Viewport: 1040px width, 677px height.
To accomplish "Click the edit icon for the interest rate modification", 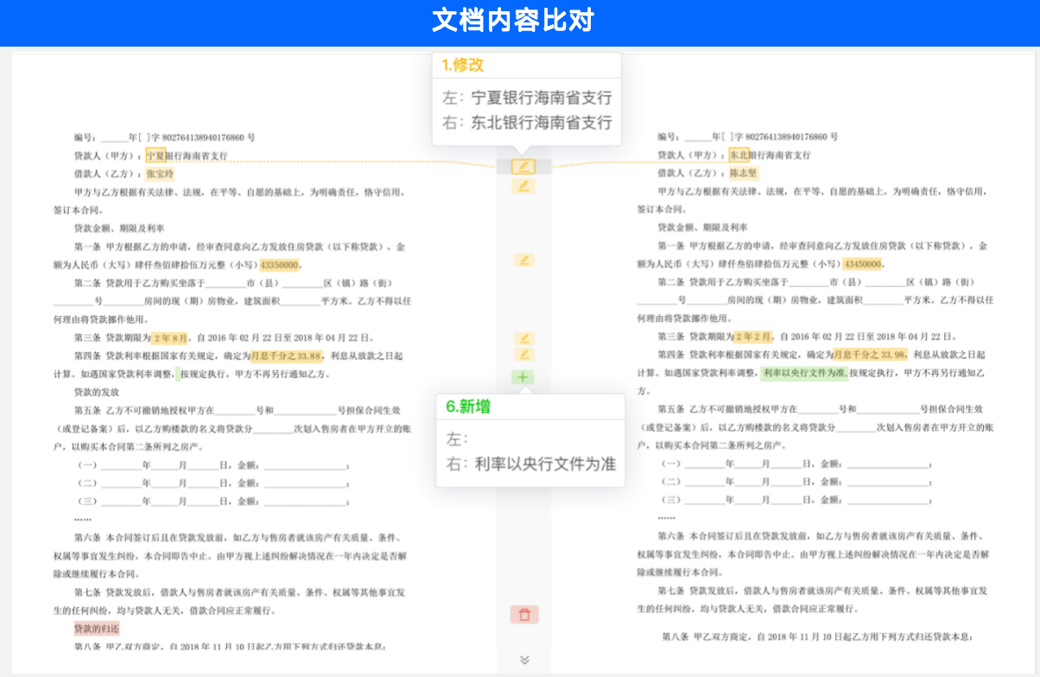I will coord(523,355).
